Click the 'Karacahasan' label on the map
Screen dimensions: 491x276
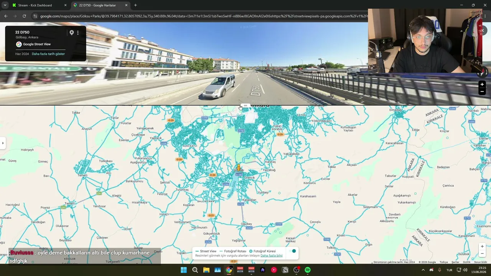(x=394, y=143)
